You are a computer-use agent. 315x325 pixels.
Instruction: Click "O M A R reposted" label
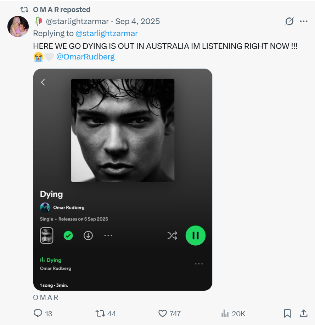[62, 10]
